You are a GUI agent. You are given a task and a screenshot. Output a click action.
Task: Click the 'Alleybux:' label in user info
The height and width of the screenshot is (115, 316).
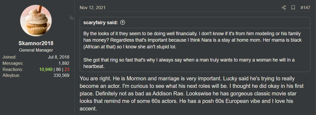(x=12, y=76)
